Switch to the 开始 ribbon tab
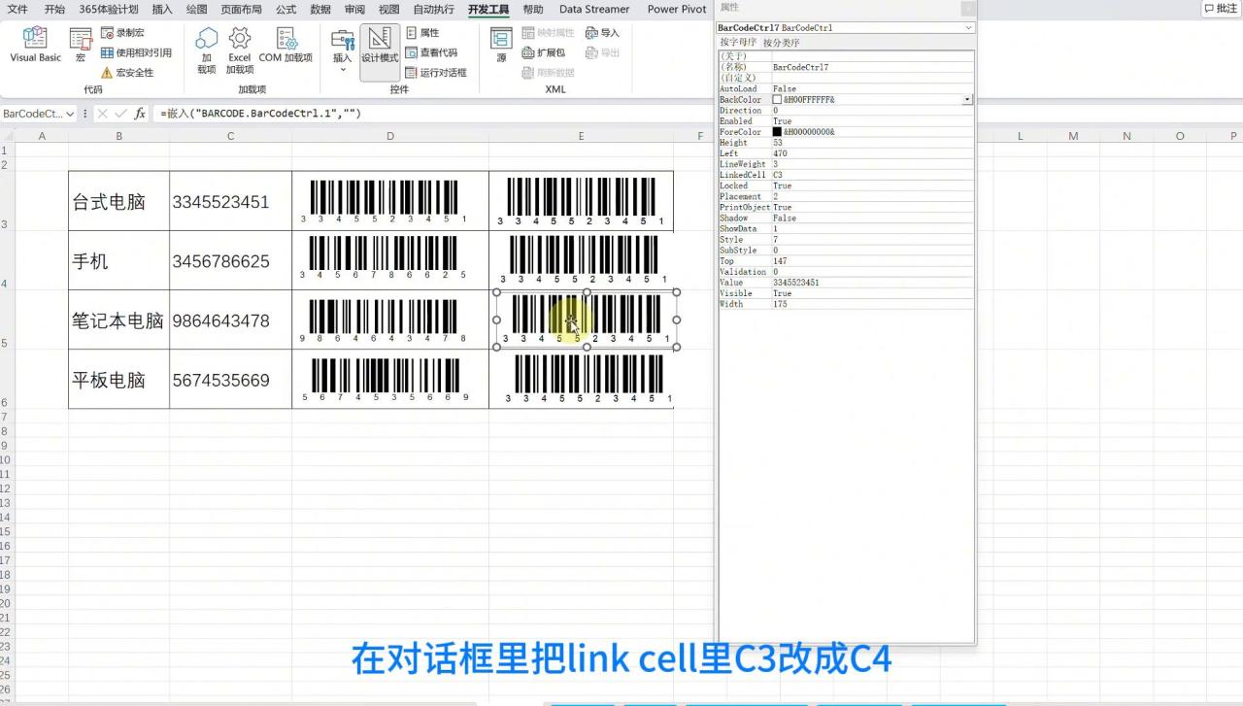The image size is (1243, 706). click(x=54, y=9)
